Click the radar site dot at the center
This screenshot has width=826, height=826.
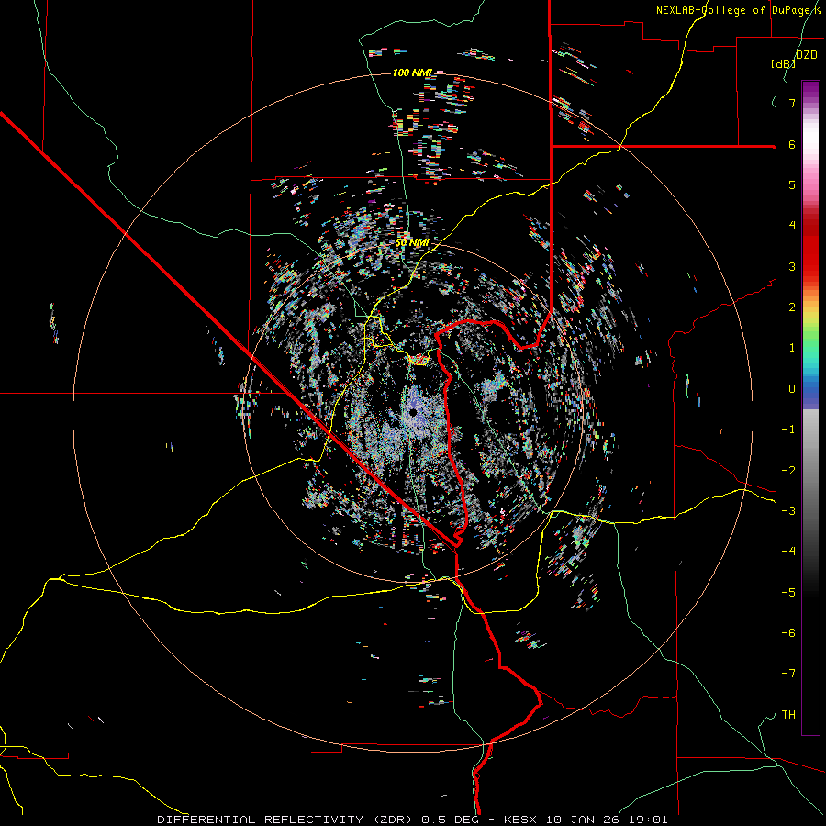coord(413,413)
